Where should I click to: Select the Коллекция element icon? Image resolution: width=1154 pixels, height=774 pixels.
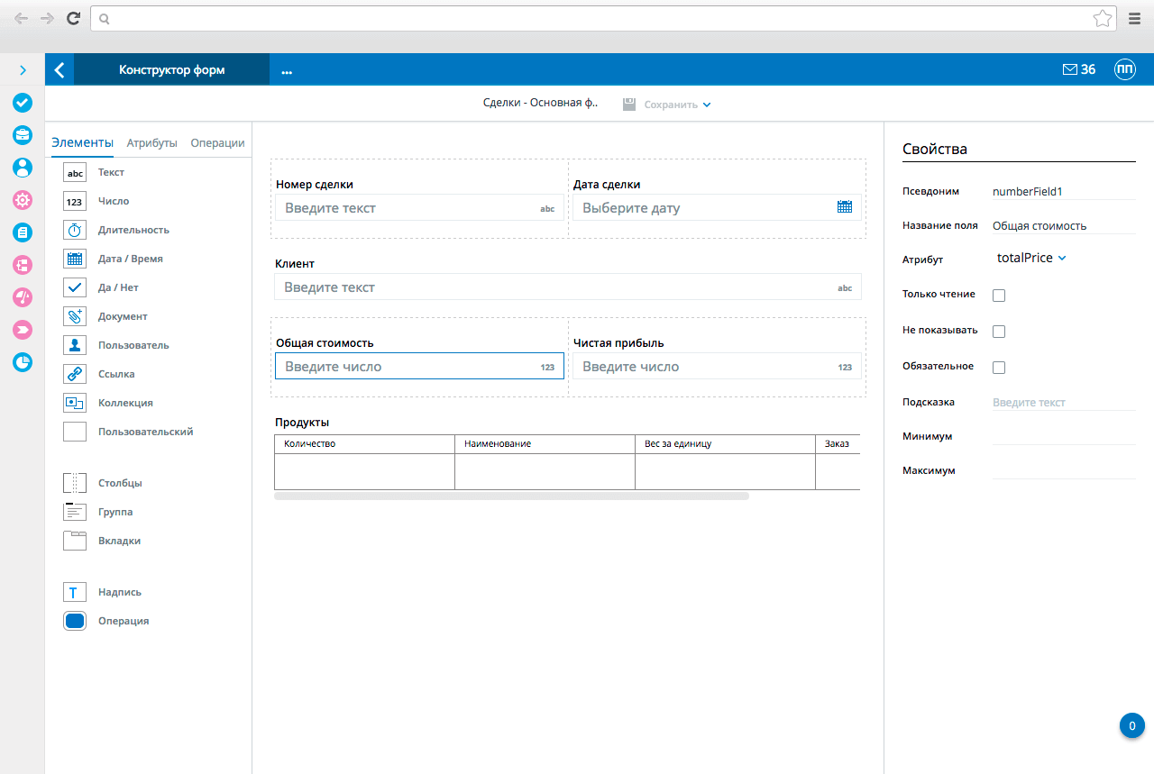point(75,403)
